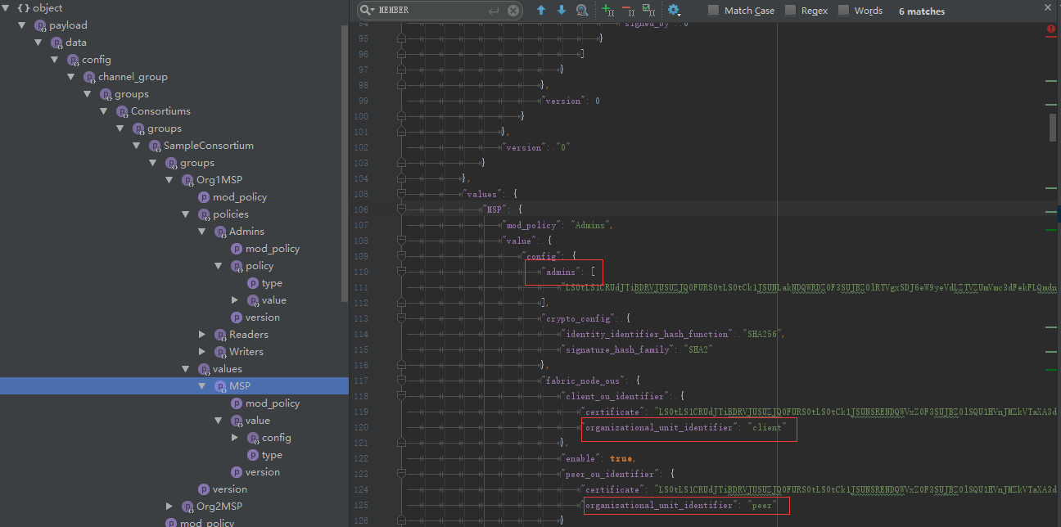Click the 6 matches result label
This screenshot has height=527, width=1061.
(922, 11)
